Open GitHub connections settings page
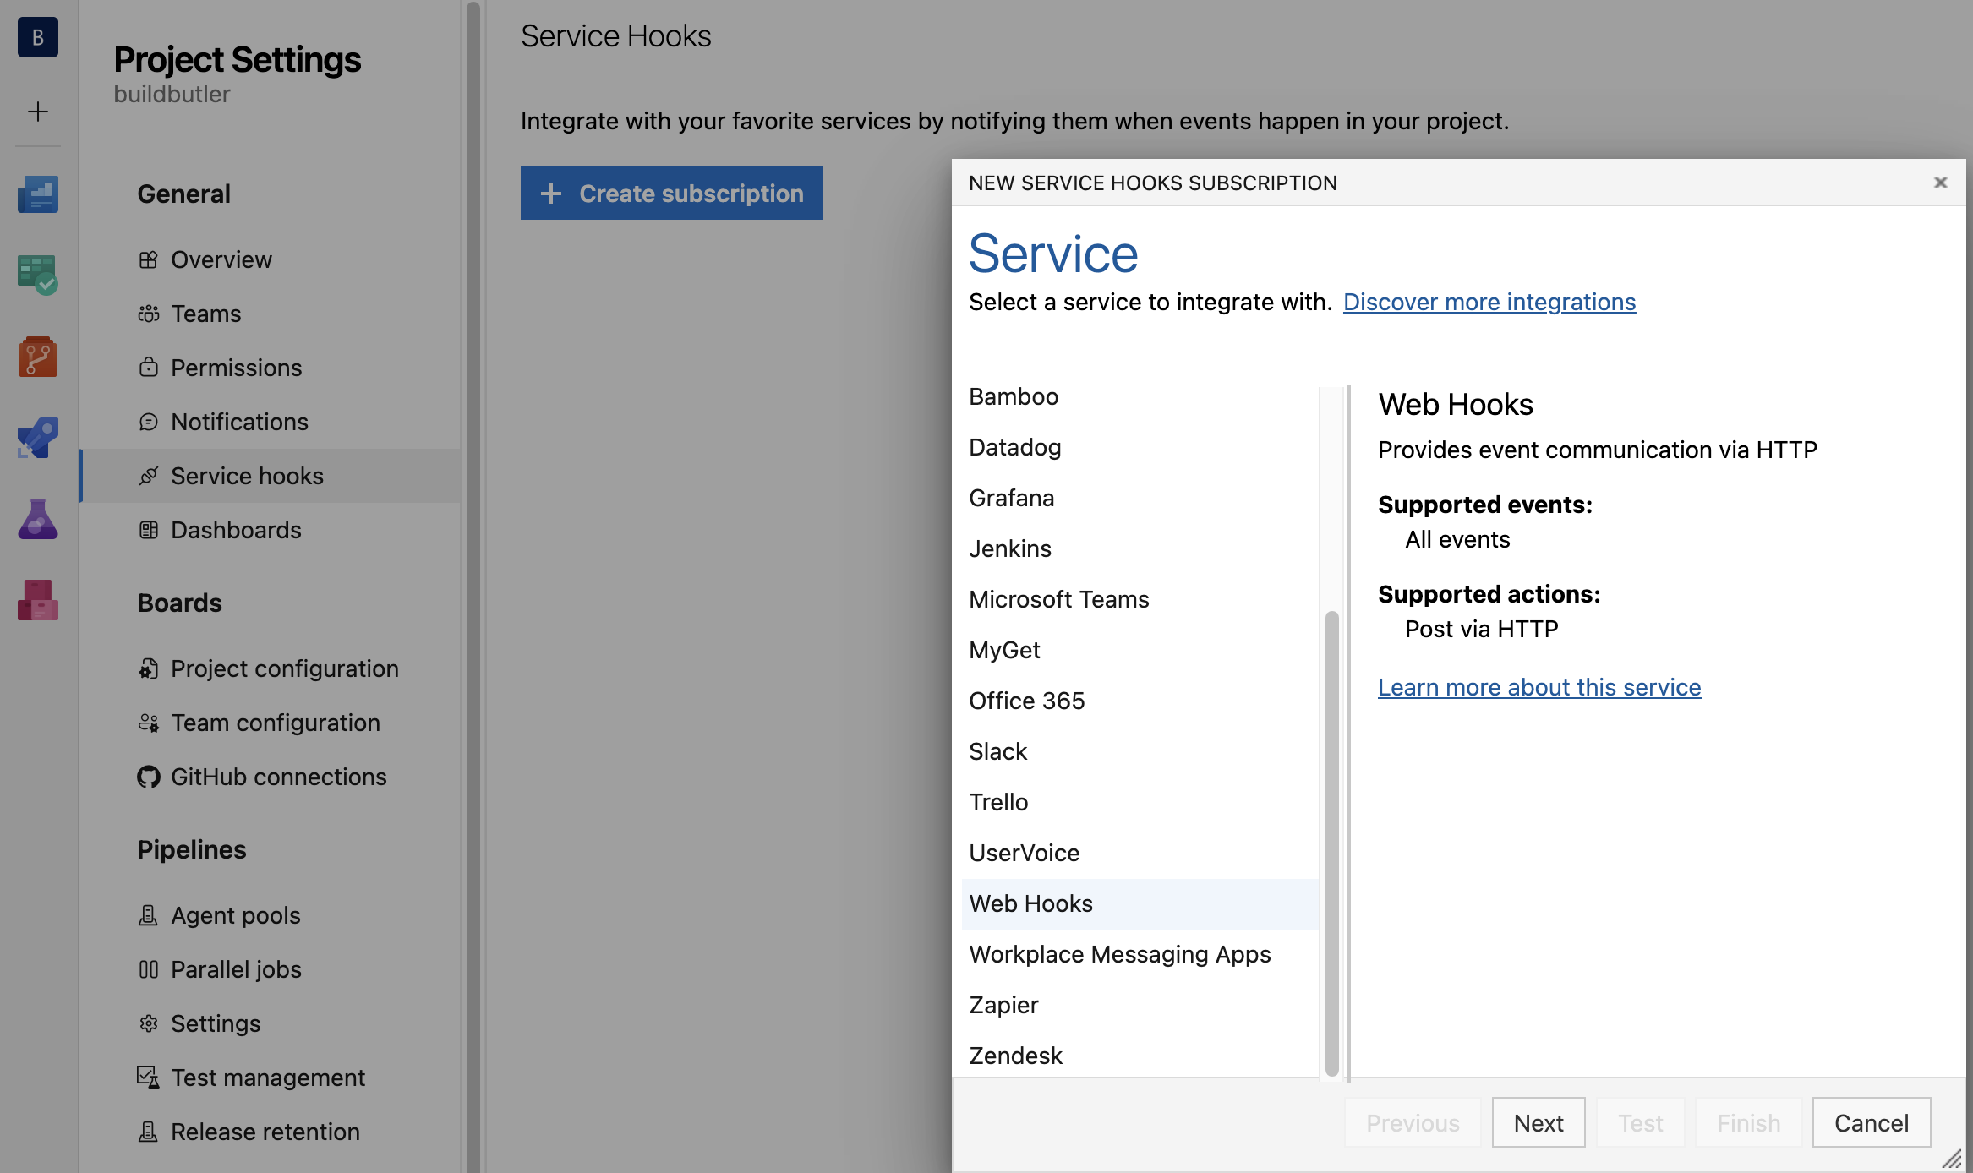 278,777
